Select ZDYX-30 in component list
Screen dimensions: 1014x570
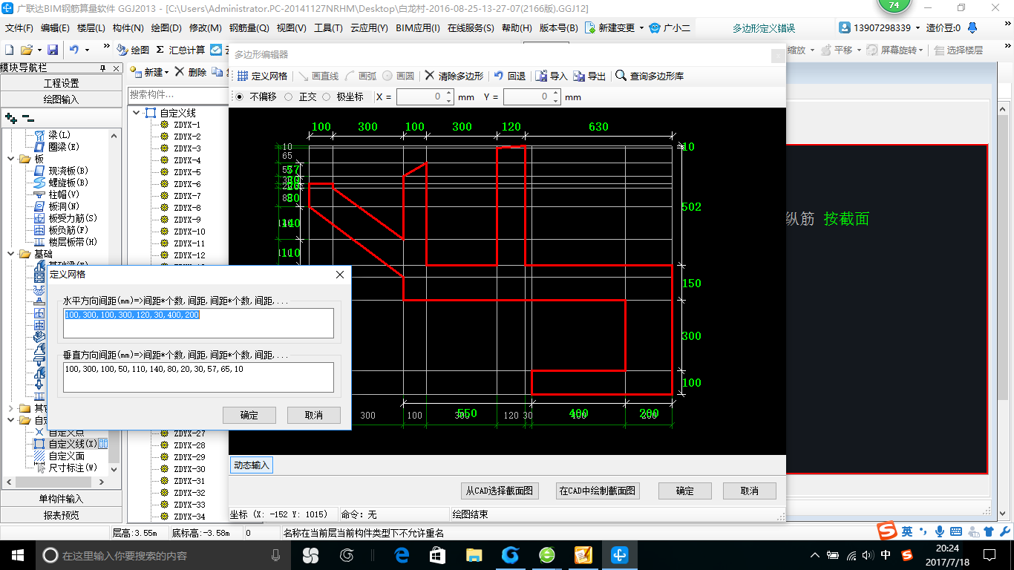coord(189,469)
